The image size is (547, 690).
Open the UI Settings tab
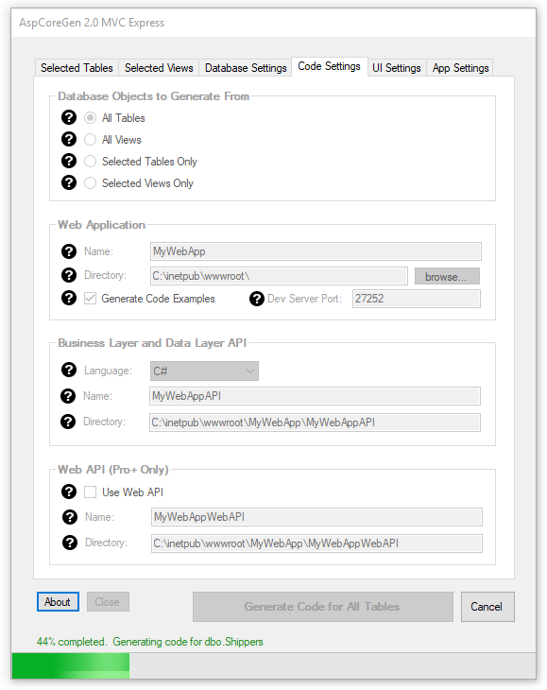397,68
